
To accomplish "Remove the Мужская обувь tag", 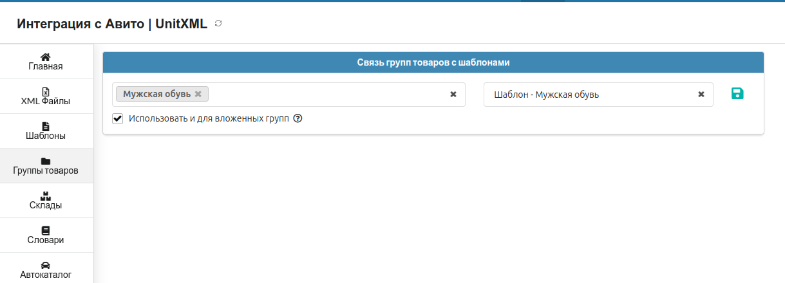I will [198, 94].
